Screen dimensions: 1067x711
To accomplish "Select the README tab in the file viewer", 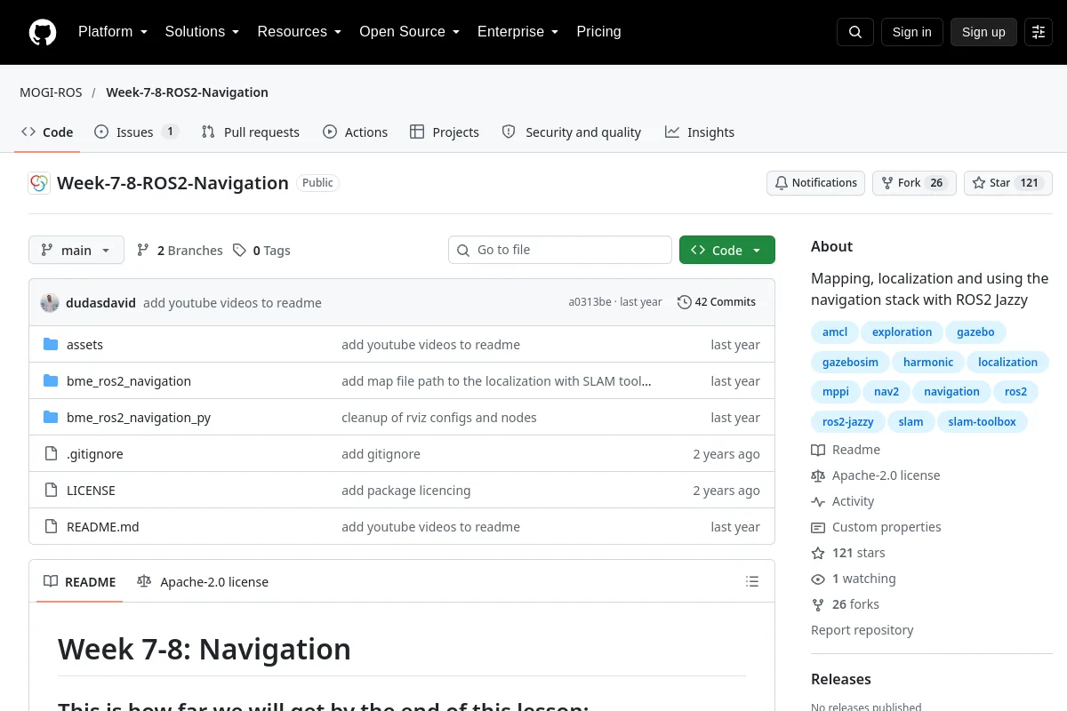I will [x=80, y=582].
